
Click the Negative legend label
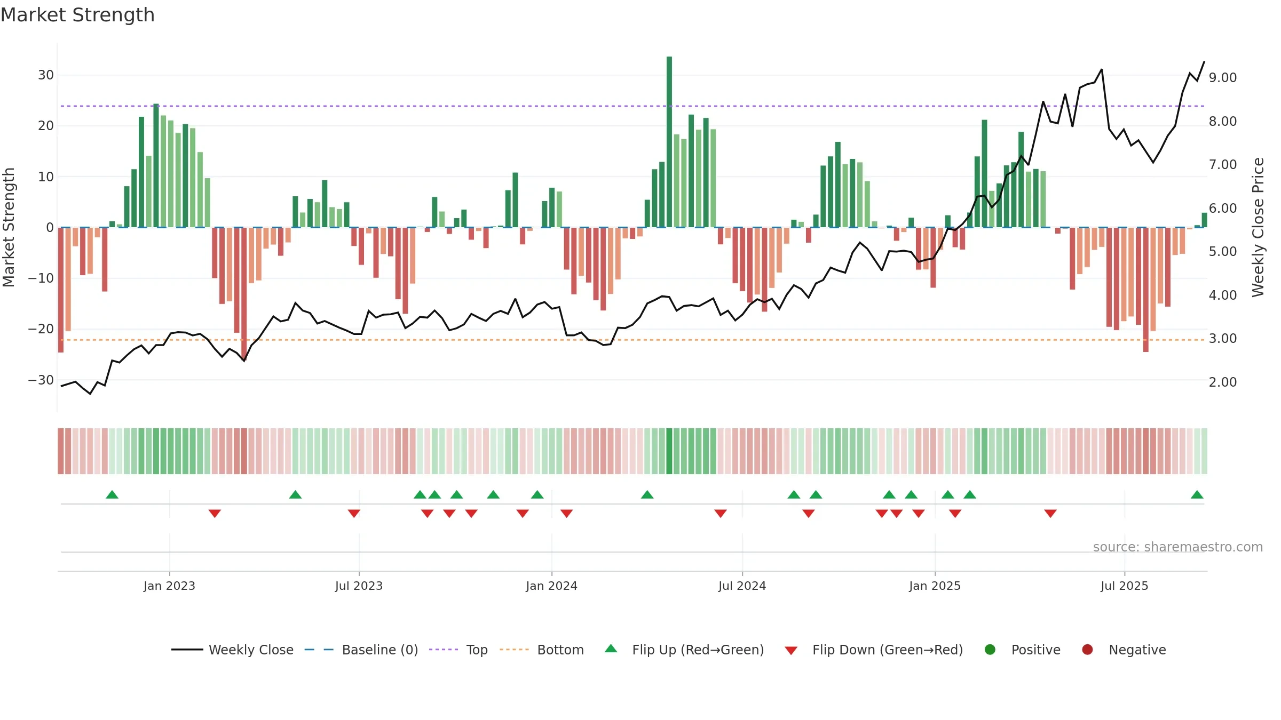(1137, 650)
